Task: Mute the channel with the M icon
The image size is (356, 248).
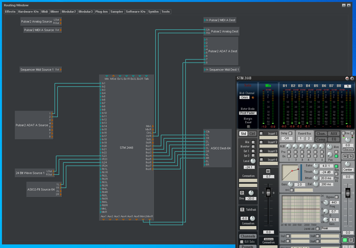Action: coord(345,156)
